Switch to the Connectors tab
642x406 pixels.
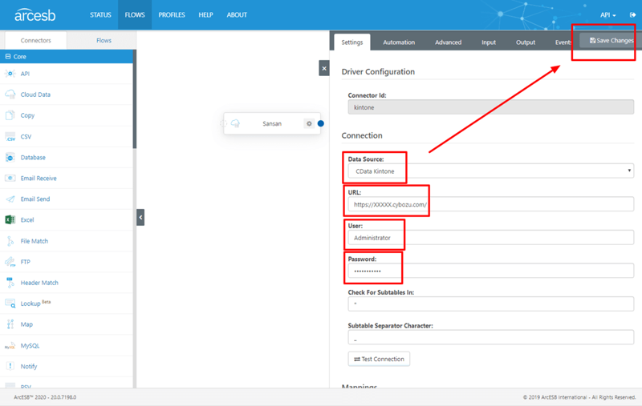coord(35,40)
